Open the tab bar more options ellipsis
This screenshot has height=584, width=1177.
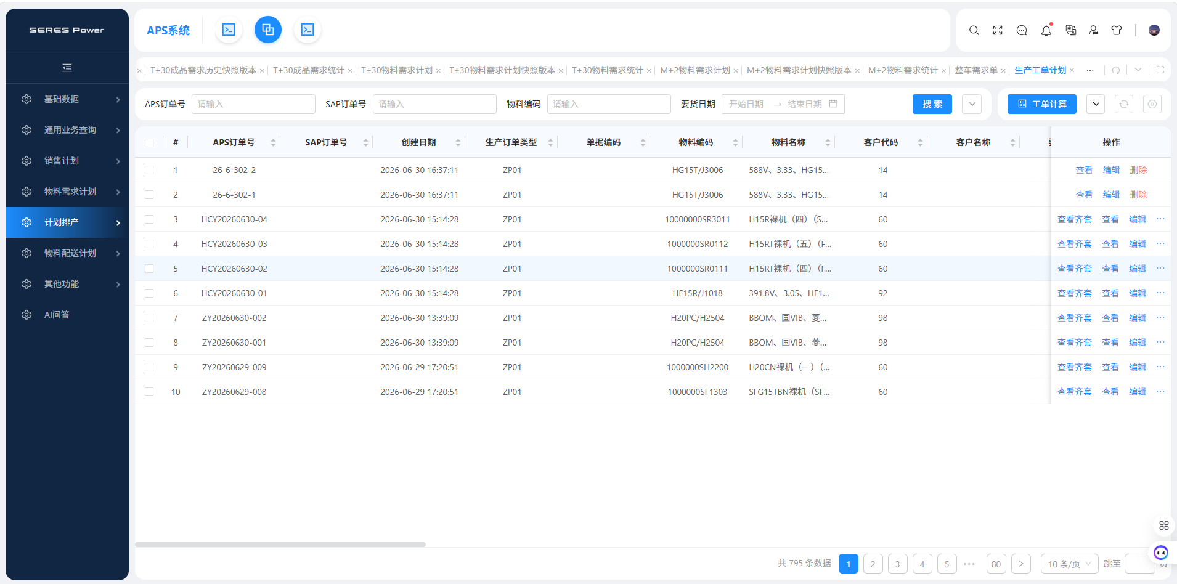pos(1090,70)
